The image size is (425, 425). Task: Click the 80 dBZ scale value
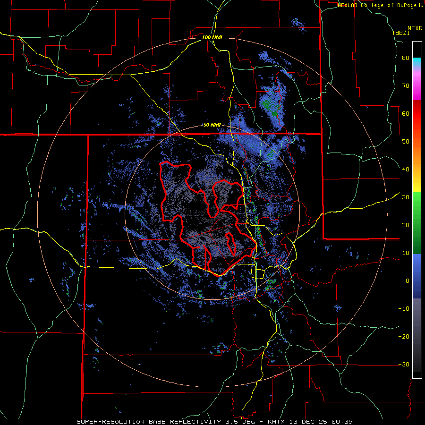point(406,58)
